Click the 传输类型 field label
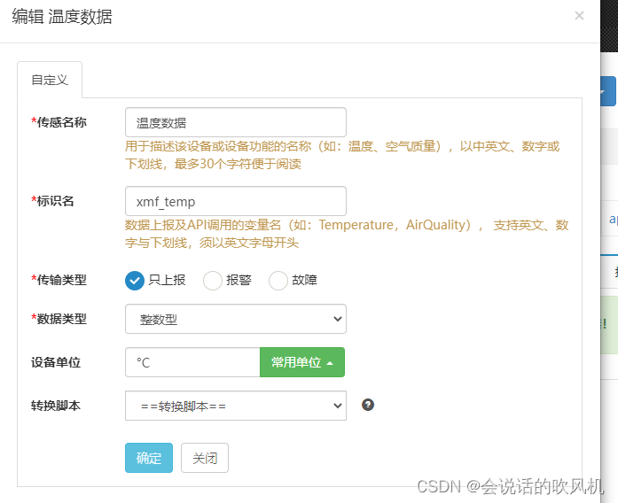The image size is (618, 503). 59,280
